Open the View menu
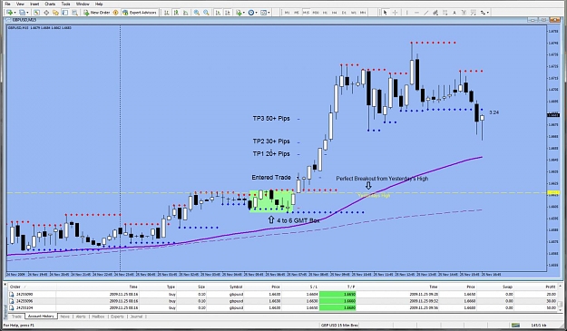The image size is (567, 331). tap(20, 4)
